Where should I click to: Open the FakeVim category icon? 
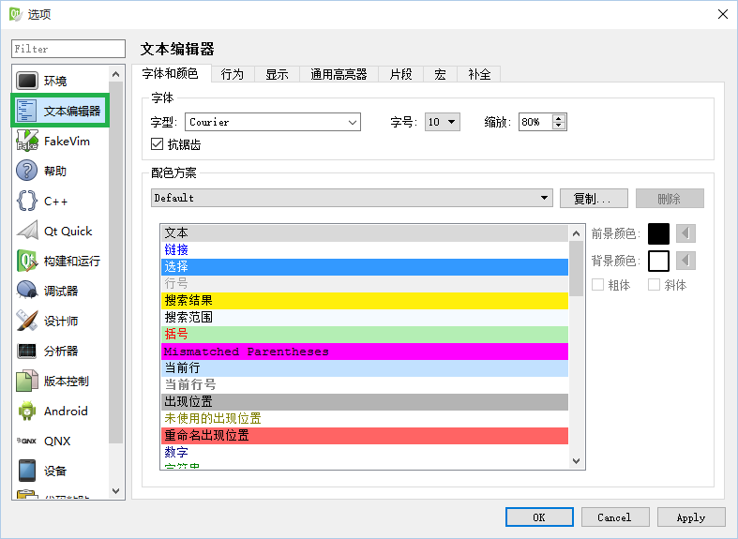click(x=27, y=141)
